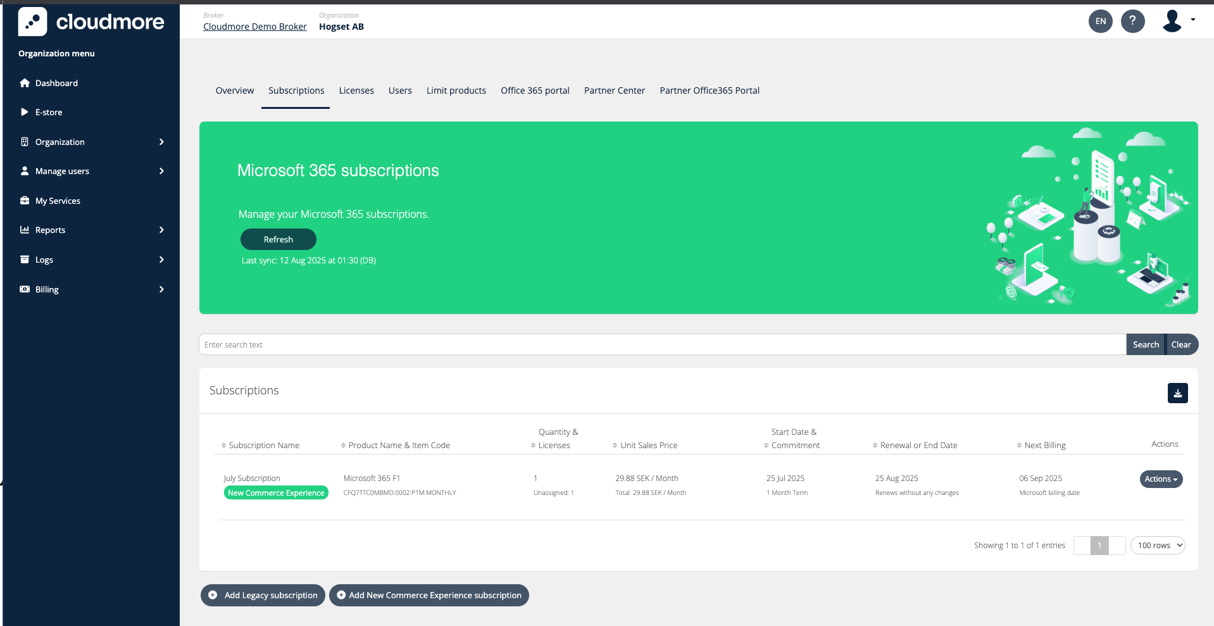The image size is (1214, 626).
Task: Expand the Billing sidebar menu
Action: [161, 289]
